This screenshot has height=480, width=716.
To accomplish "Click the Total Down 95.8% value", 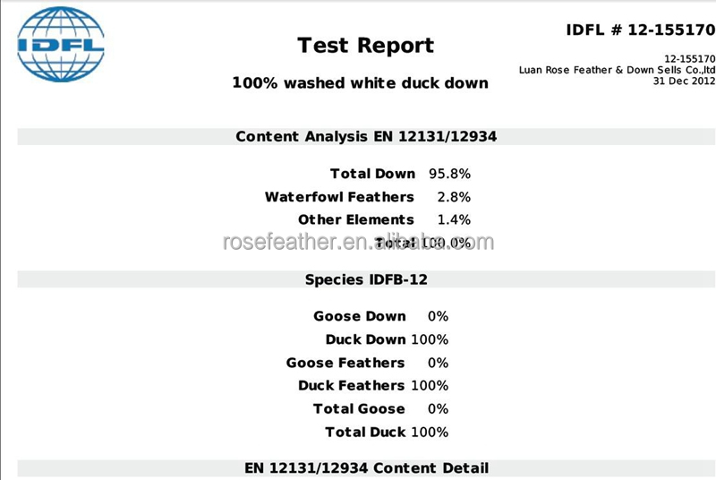I will [x=449, y=174].
